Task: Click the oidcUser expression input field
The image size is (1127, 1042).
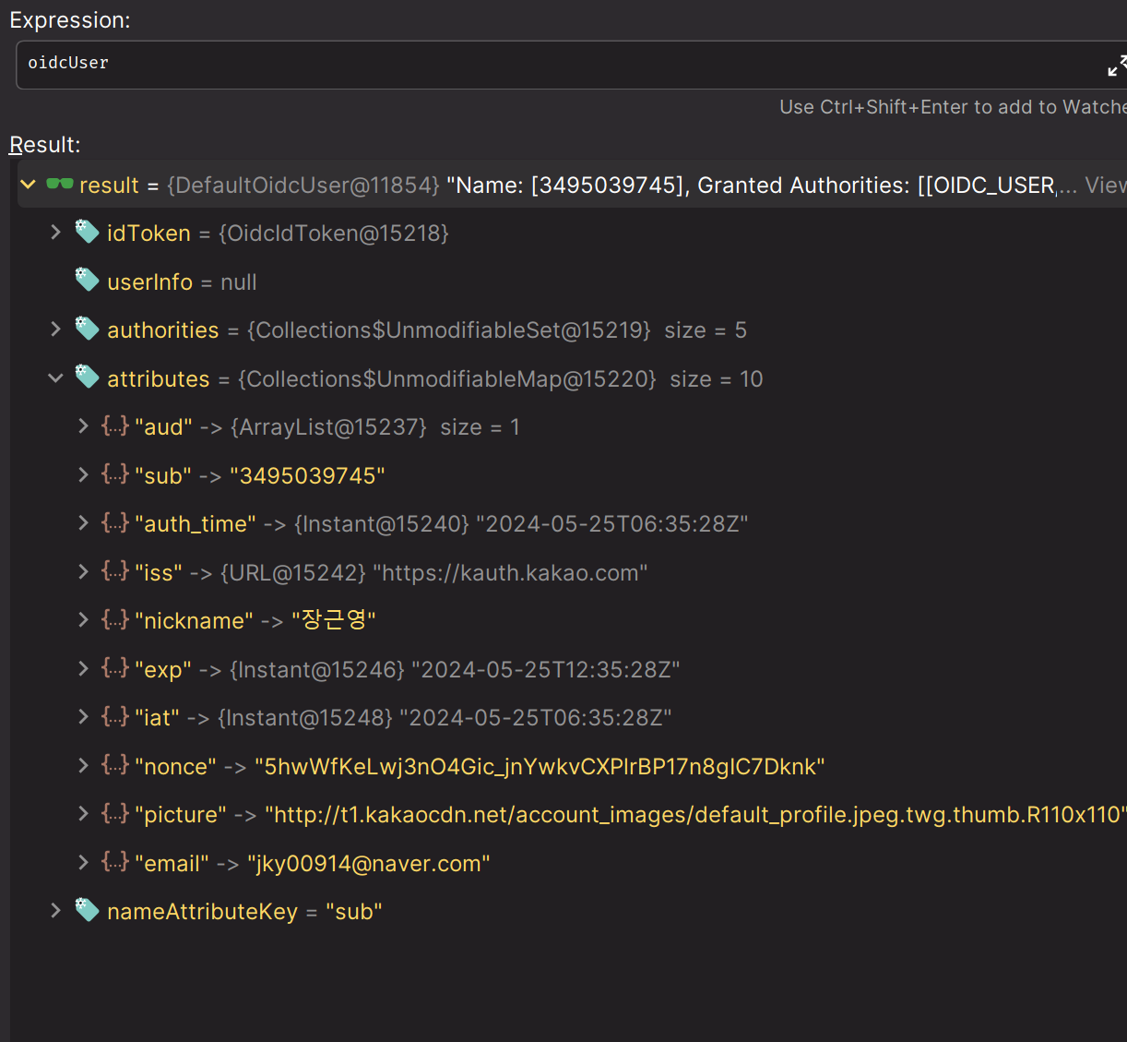Action: (553, 64)
